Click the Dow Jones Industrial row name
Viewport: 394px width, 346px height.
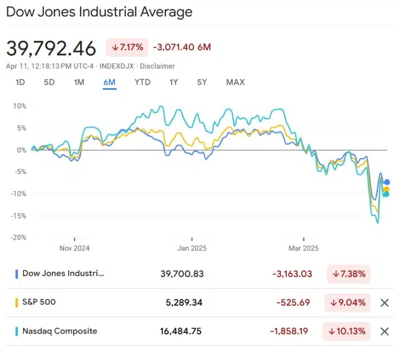[63, 273]
